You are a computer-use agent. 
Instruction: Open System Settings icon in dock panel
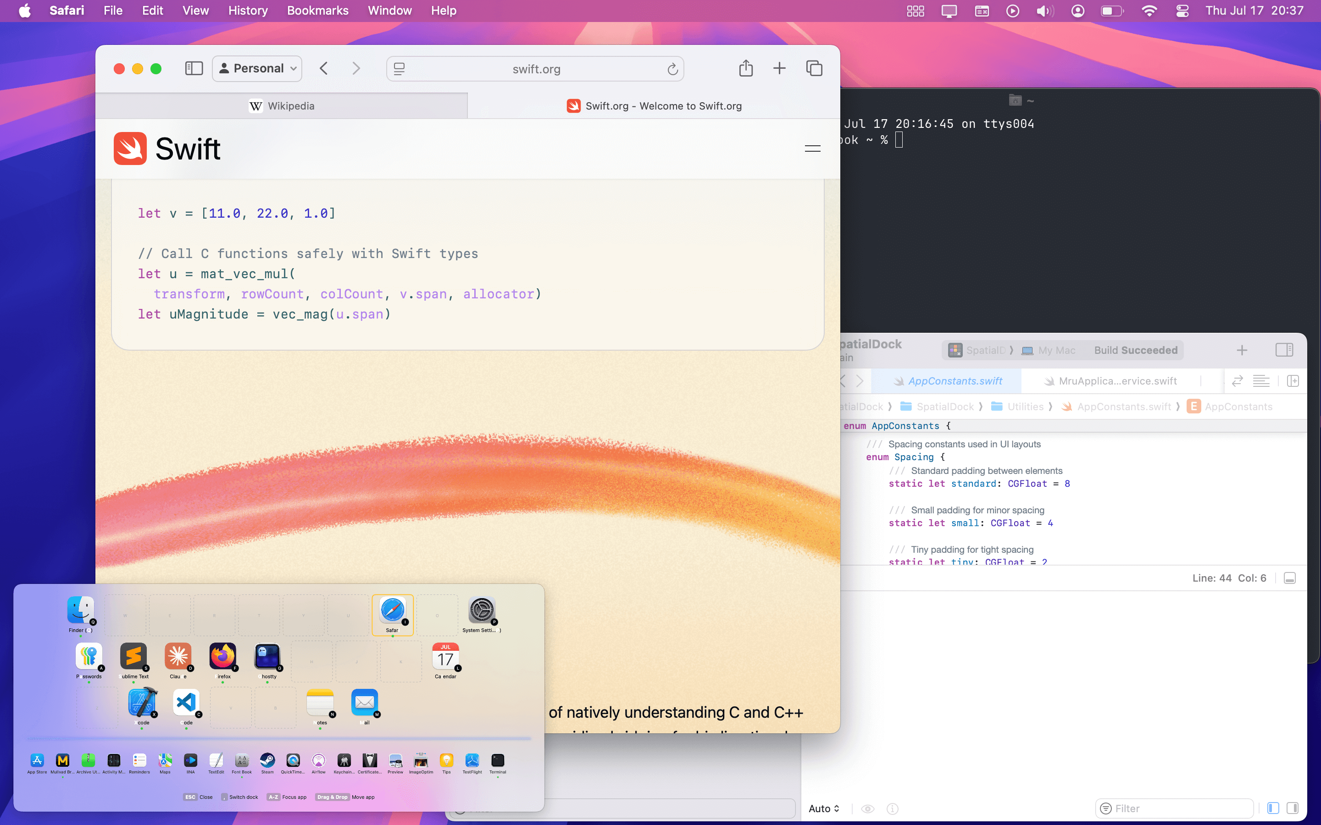pos(482,610)
